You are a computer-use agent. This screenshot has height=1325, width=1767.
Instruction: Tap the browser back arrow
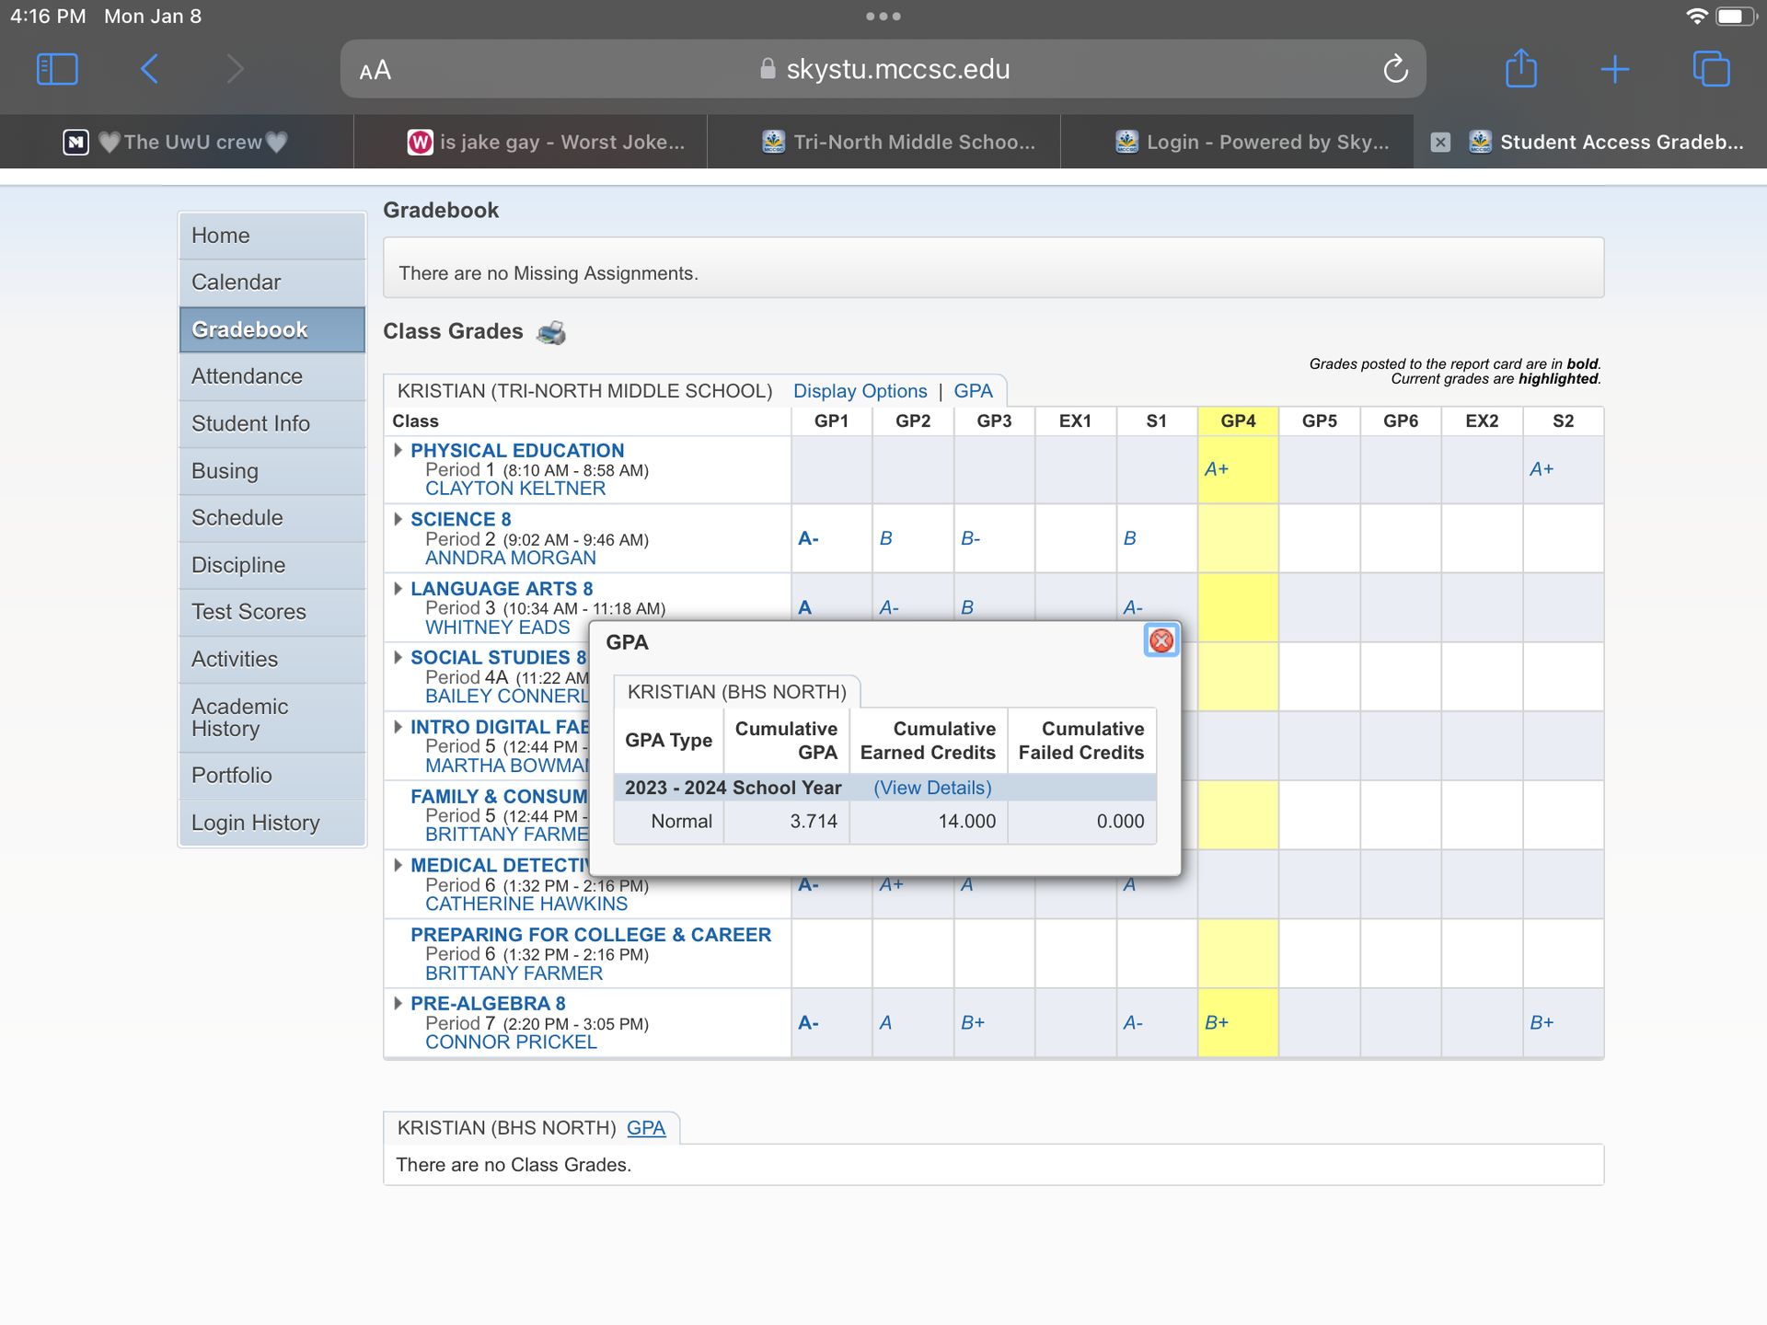150,69
